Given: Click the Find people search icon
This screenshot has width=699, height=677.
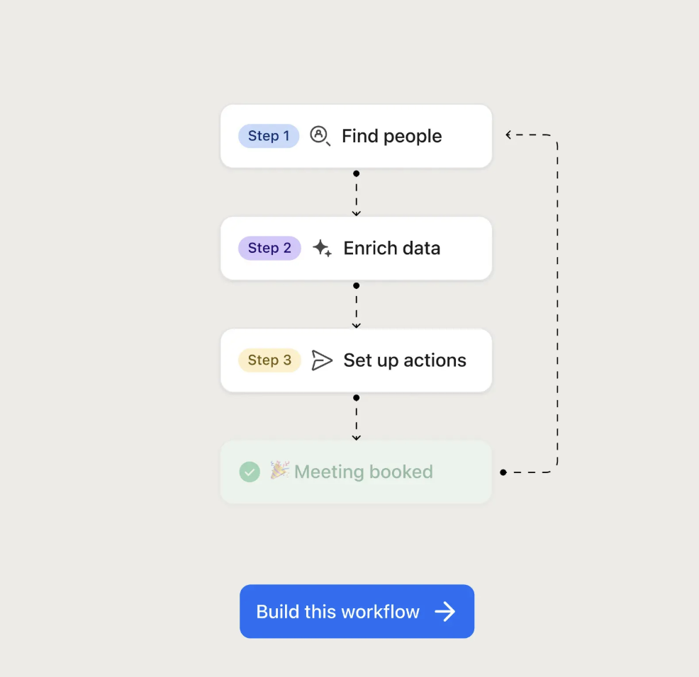Looking at the screenshot, I should click(x=320, y=136).
